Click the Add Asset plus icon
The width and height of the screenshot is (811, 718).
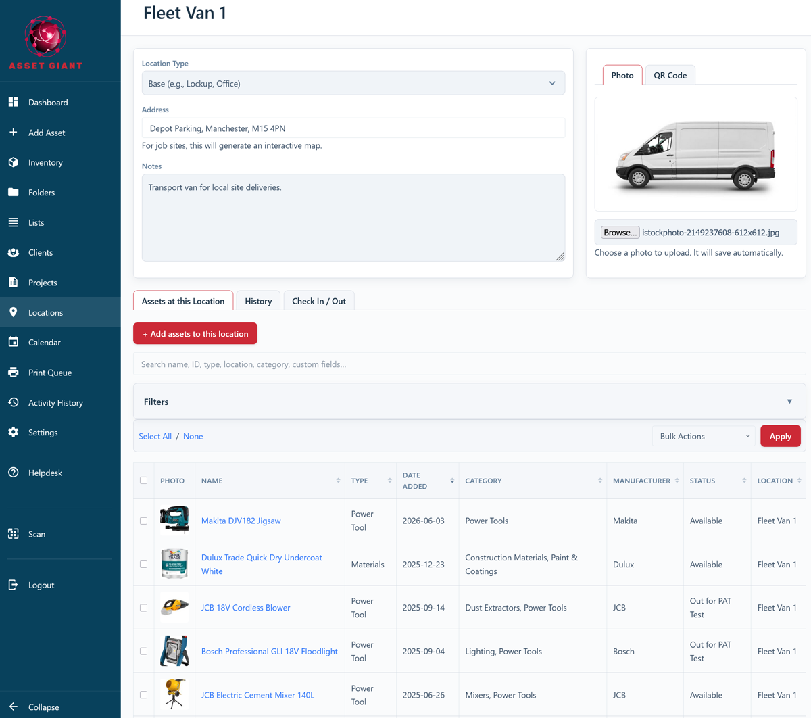coord(14,133)
